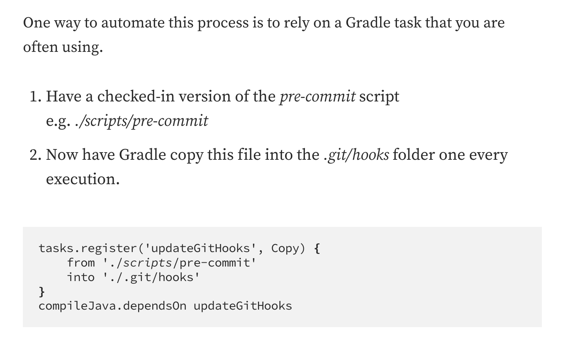Screen dimensions: 561x347
Task: Click 'often using.' in the intro paragraph
Action: point(63,47)
